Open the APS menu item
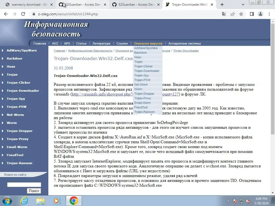275x206 pixels. point(67,43)
